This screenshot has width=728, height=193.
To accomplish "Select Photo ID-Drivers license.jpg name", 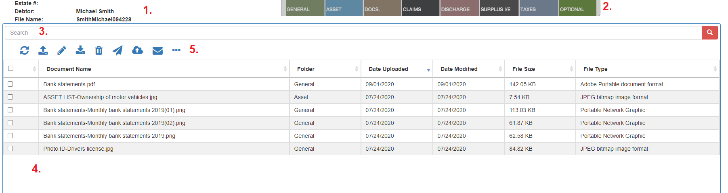I will pos(78,149).
